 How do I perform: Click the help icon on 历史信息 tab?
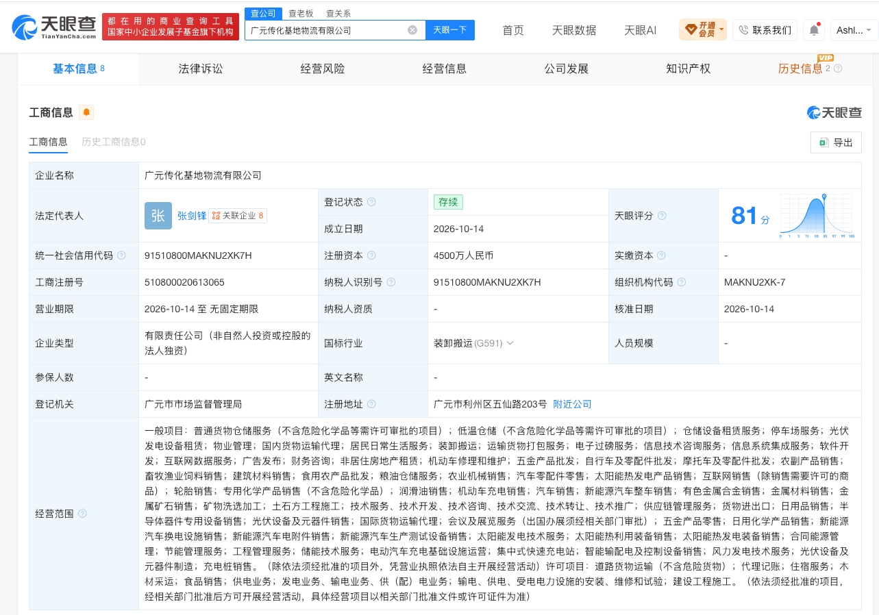click(x=838, y=68)
